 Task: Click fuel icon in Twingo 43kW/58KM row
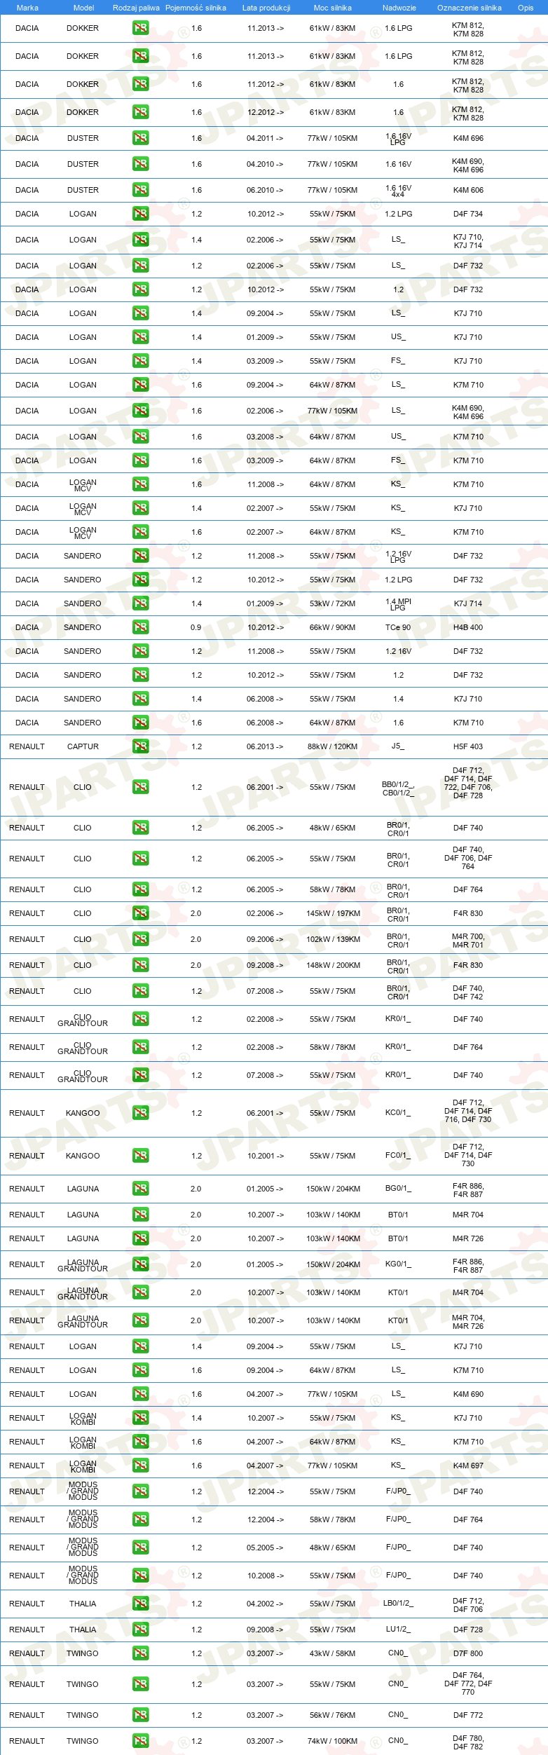coord(140,1653)
